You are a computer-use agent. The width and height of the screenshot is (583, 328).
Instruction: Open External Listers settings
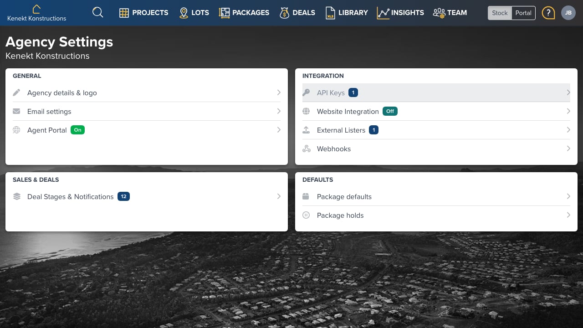pyautogui.click(x=436, y=130)
